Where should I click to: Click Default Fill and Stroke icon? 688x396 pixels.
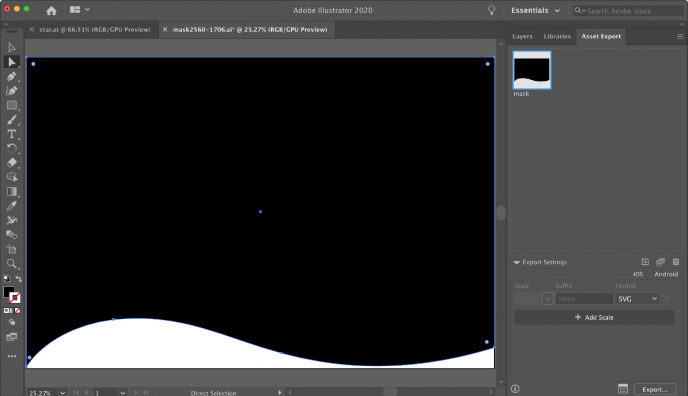tap(6, 279)
